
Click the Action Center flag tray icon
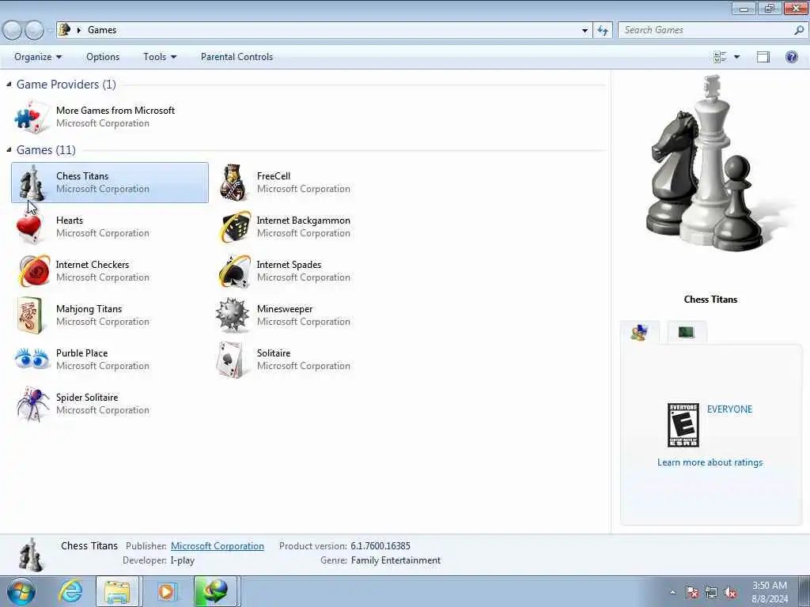coord(691,592)
